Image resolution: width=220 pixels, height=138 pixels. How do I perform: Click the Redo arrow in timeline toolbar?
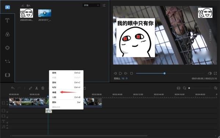pos(19,88)
